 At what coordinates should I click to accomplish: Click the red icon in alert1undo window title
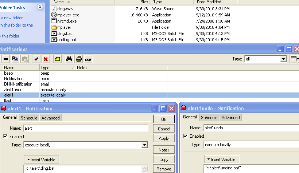184,108
